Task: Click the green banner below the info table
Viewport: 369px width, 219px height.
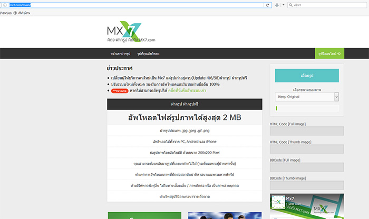Action: point(144,215)
